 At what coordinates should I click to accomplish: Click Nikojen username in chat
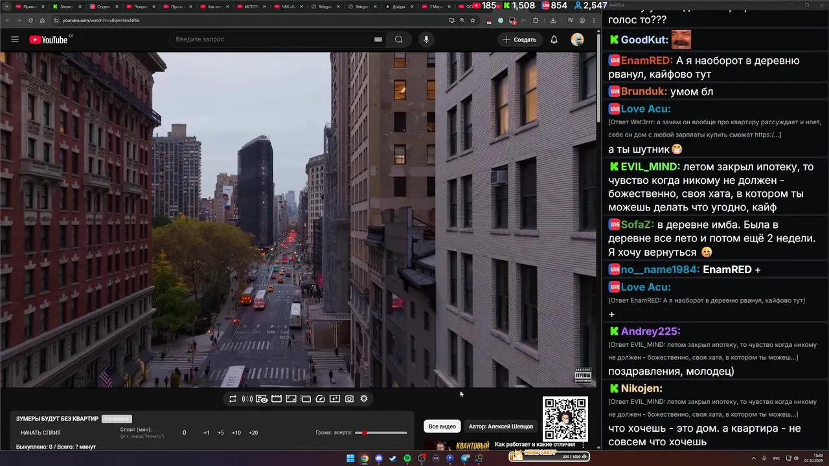pos(642,389)
